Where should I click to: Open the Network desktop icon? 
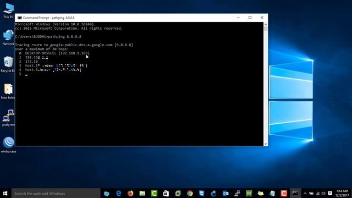pos(9,38)
